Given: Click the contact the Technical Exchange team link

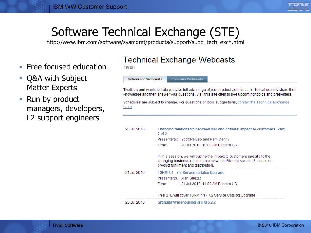Looking at the screenshot, I should click(x=263, y=103).
